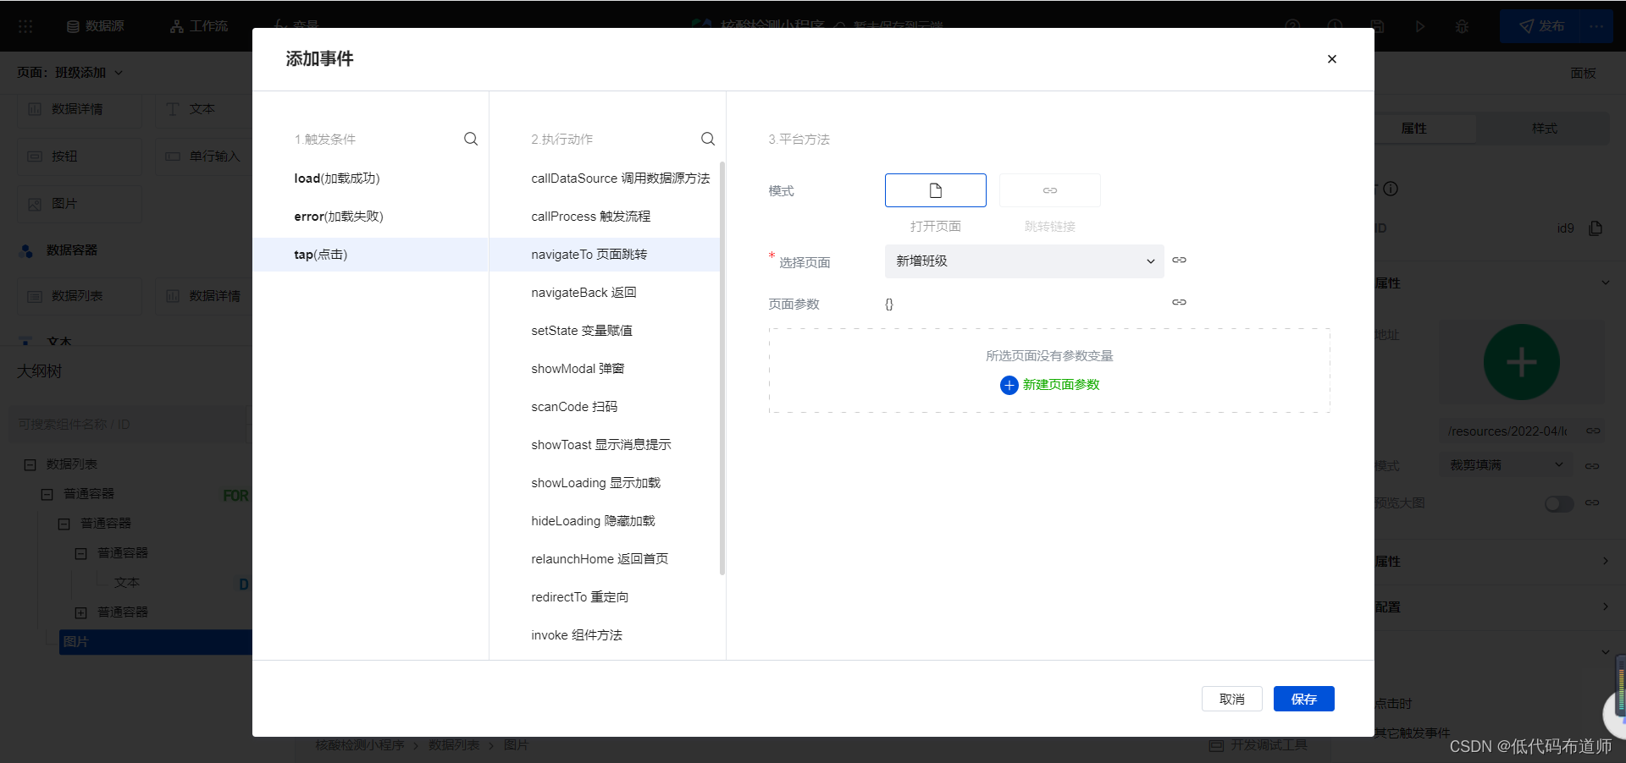Select redirectTo 重定向 action

coord(605,597)
